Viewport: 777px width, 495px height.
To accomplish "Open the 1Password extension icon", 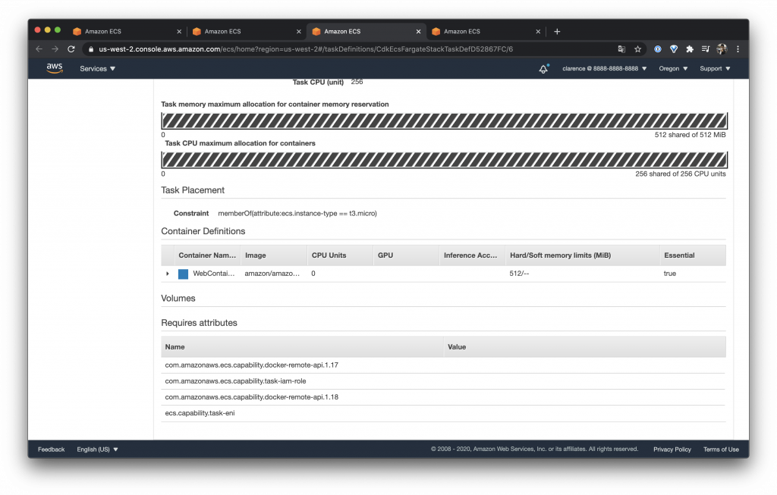I will pyautogui.click(x=658, y=49).
